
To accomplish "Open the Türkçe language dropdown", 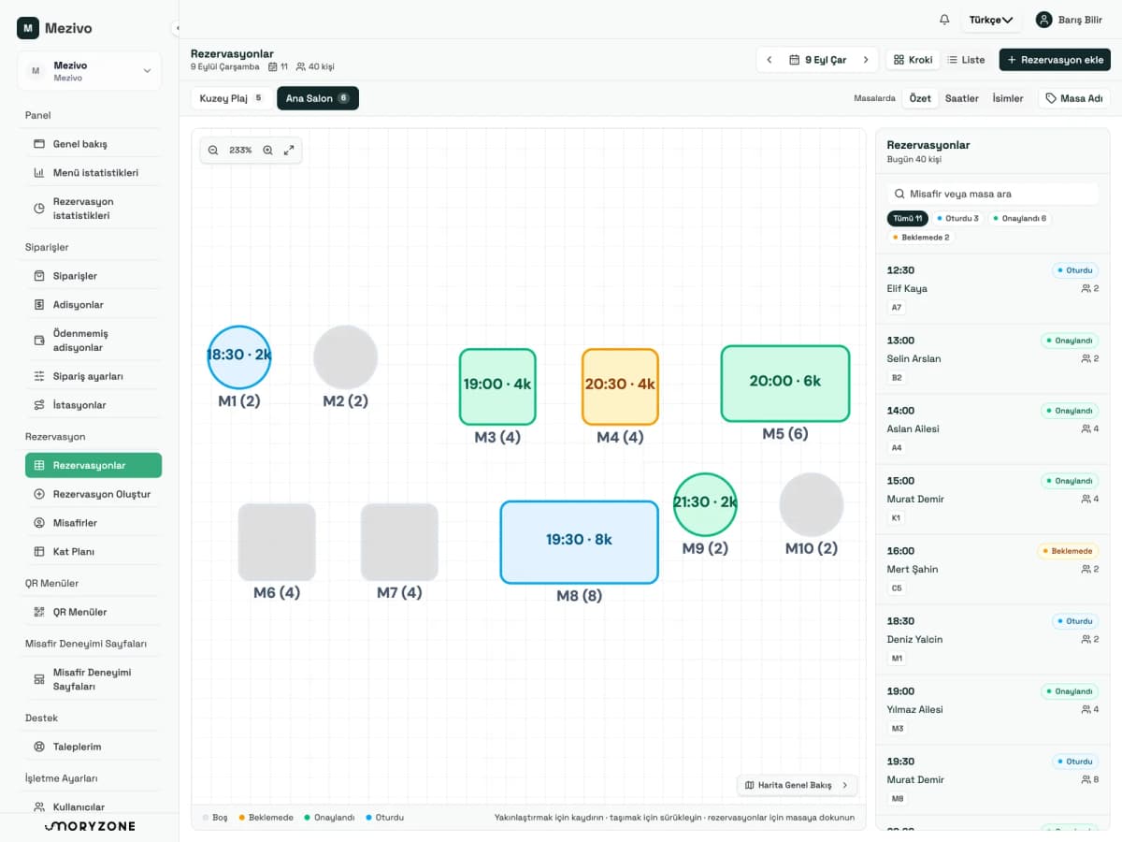I will pos(991,20).
